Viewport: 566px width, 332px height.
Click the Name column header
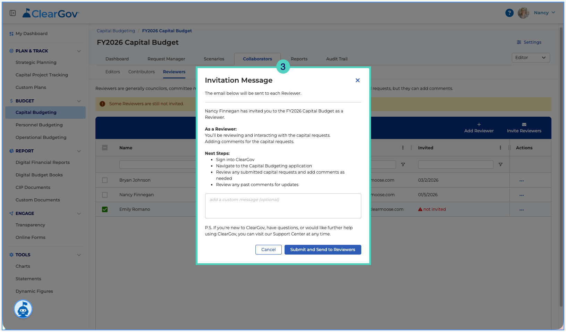126,148
